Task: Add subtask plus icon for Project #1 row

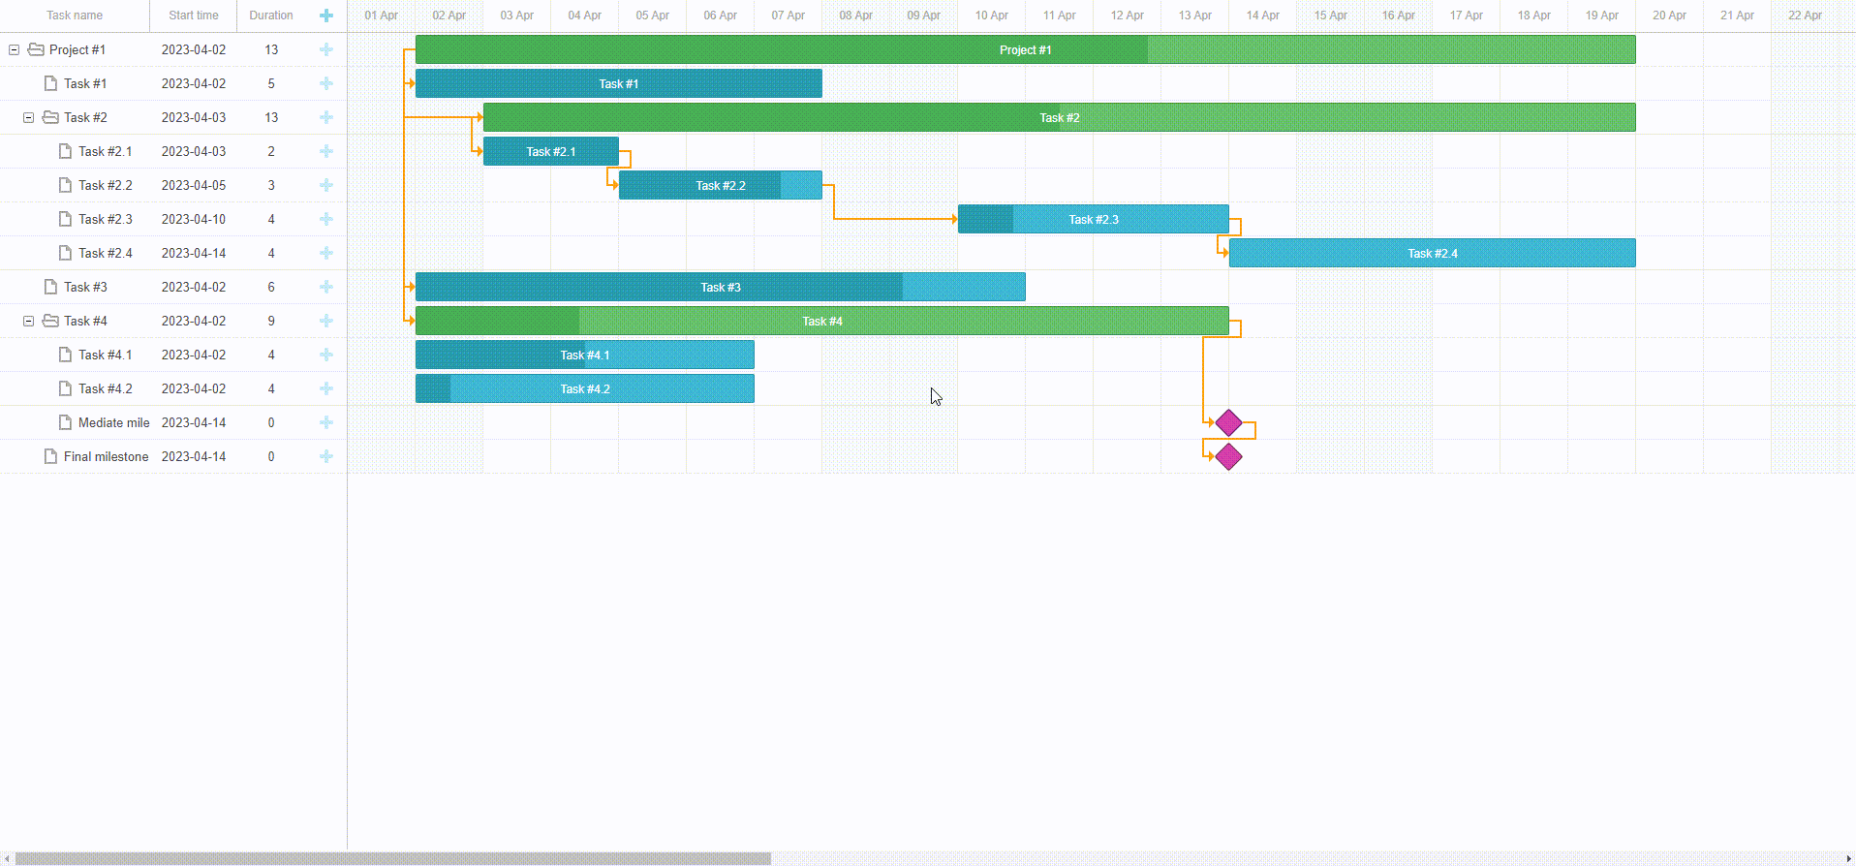Action: click(x=326, y=49)
